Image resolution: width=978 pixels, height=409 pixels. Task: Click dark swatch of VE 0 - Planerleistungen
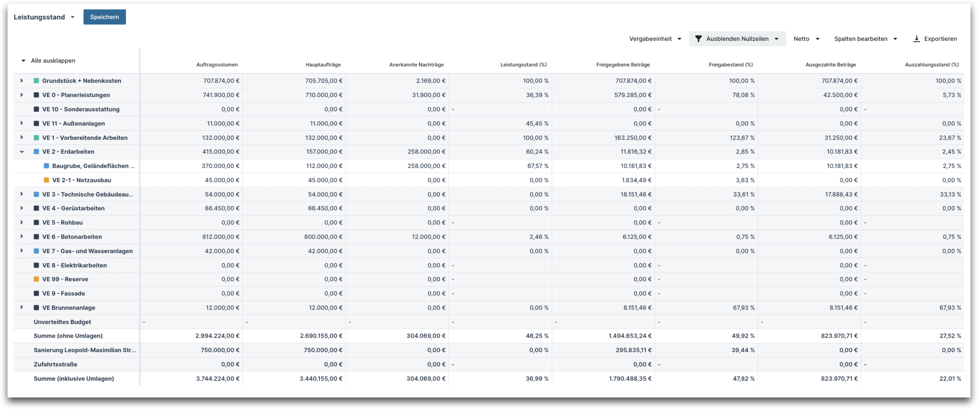36,95
